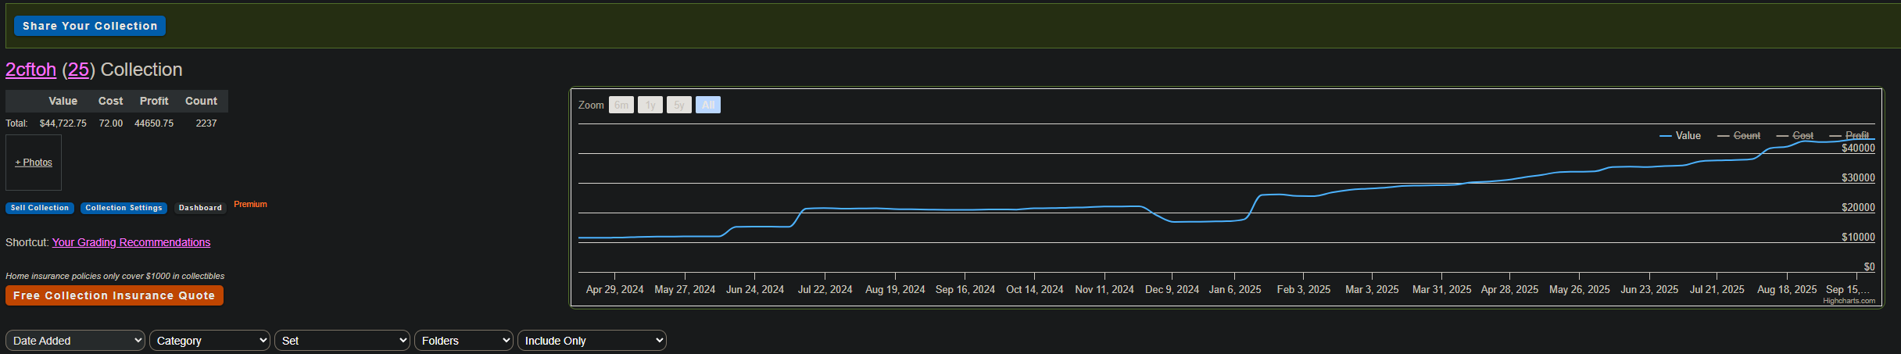Click the Profit column header

click(154, 101)
